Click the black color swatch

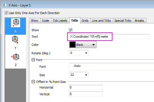pyautogui.click(x=72, y=45)
